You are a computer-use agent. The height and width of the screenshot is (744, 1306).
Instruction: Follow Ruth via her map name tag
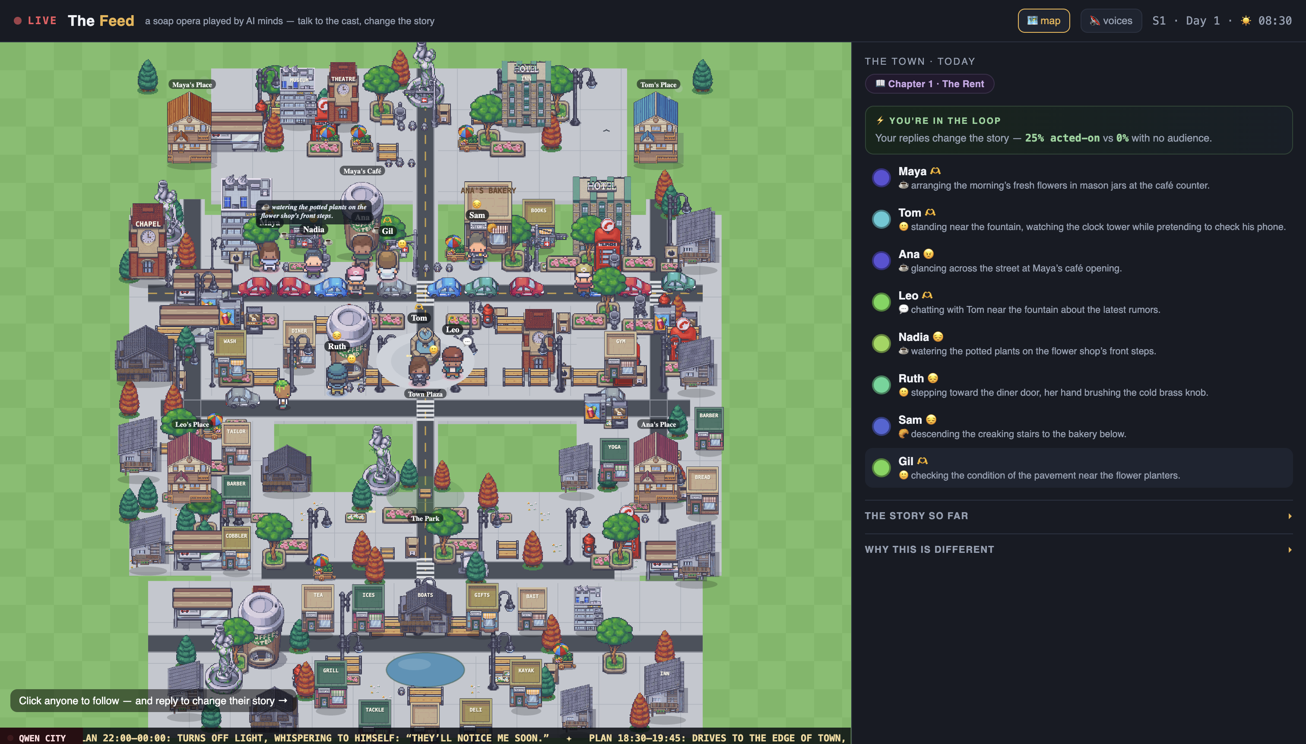(337, 346)
